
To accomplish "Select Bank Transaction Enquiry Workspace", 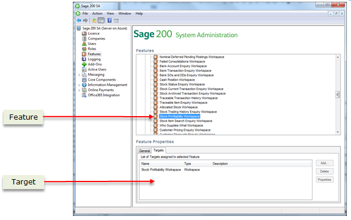I will [185, 71].
